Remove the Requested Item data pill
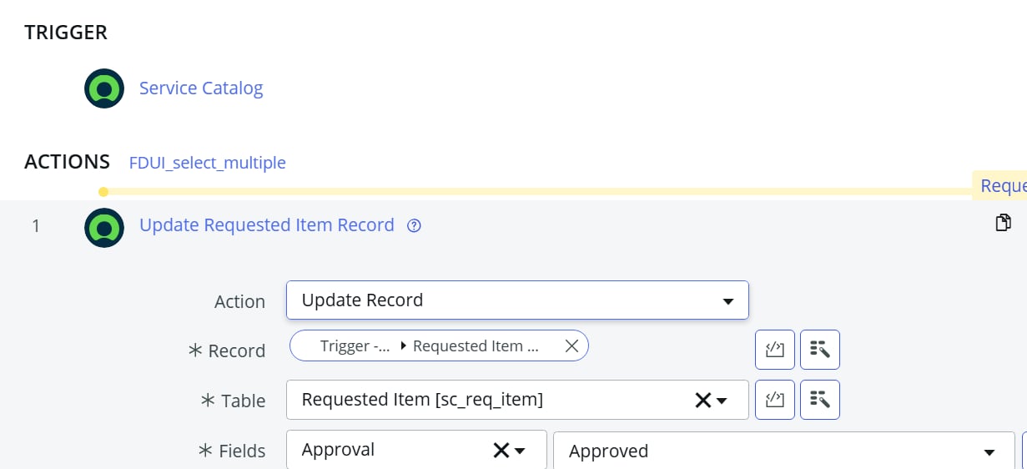The width and height of the screenshot is (1027, 469). coord(571,345)
